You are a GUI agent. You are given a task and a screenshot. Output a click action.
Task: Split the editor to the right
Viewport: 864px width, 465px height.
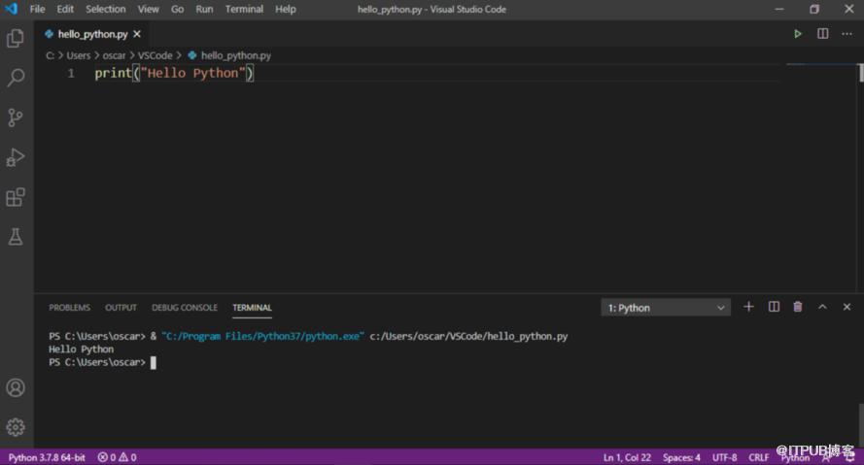822,34
